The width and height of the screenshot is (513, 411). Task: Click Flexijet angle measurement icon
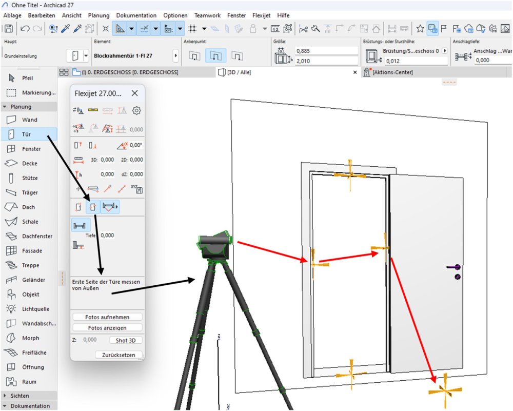tap(122, 145)
